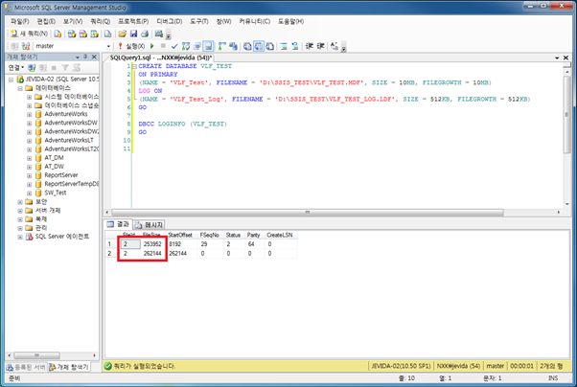
Task: Collapse the JEVIDA-02 server node
Action: pos(12,80)
